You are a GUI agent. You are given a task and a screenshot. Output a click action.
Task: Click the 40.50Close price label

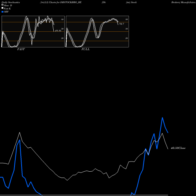(x=178, y=148)
